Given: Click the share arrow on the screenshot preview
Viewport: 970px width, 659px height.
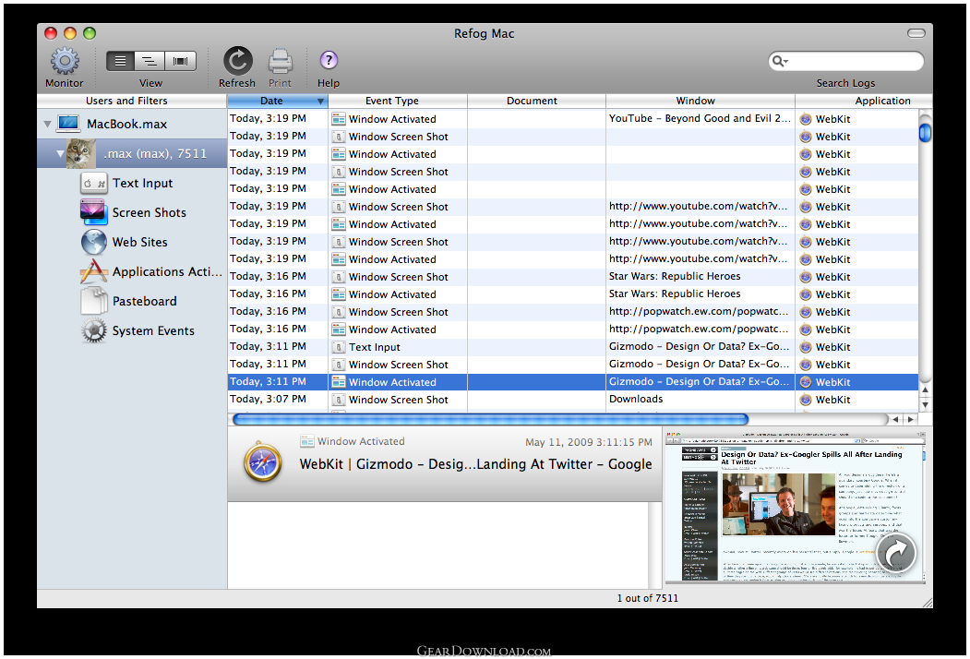Looking at the screenshot, I should 895,553.
